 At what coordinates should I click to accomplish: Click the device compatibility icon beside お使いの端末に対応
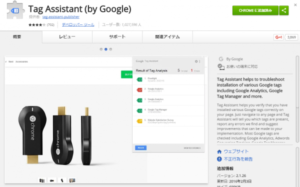[221, 67]
